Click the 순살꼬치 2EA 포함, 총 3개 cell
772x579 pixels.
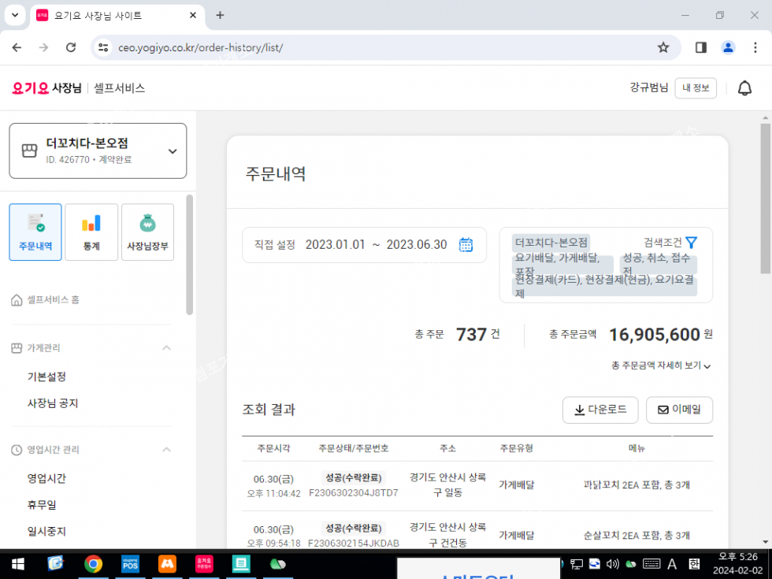pyautogui.click(x=637, y=535)
